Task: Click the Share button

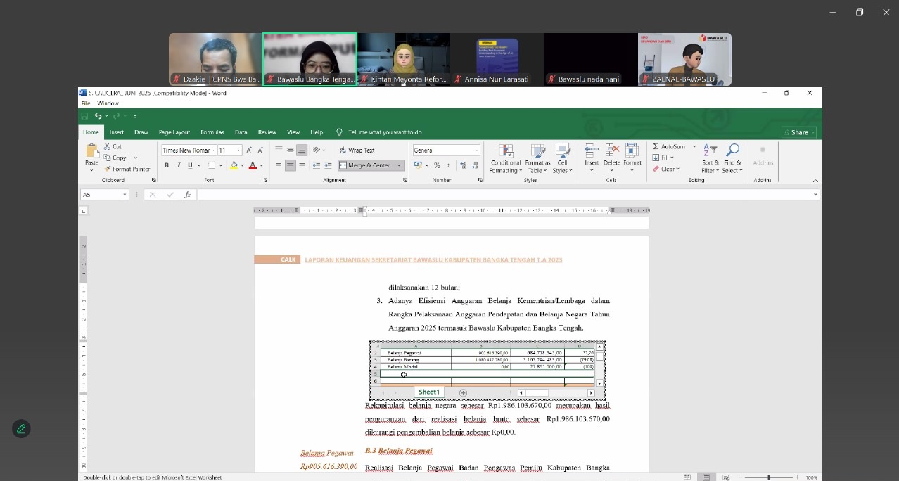Action: (x=799, y=132)
